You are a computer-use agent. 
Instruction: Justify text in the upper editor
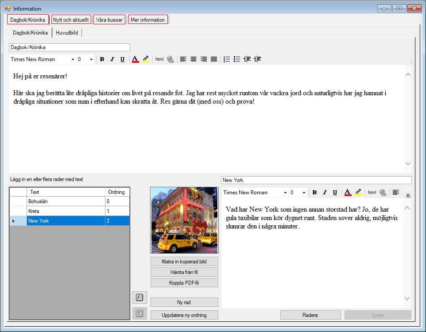[x=214, y=59]
